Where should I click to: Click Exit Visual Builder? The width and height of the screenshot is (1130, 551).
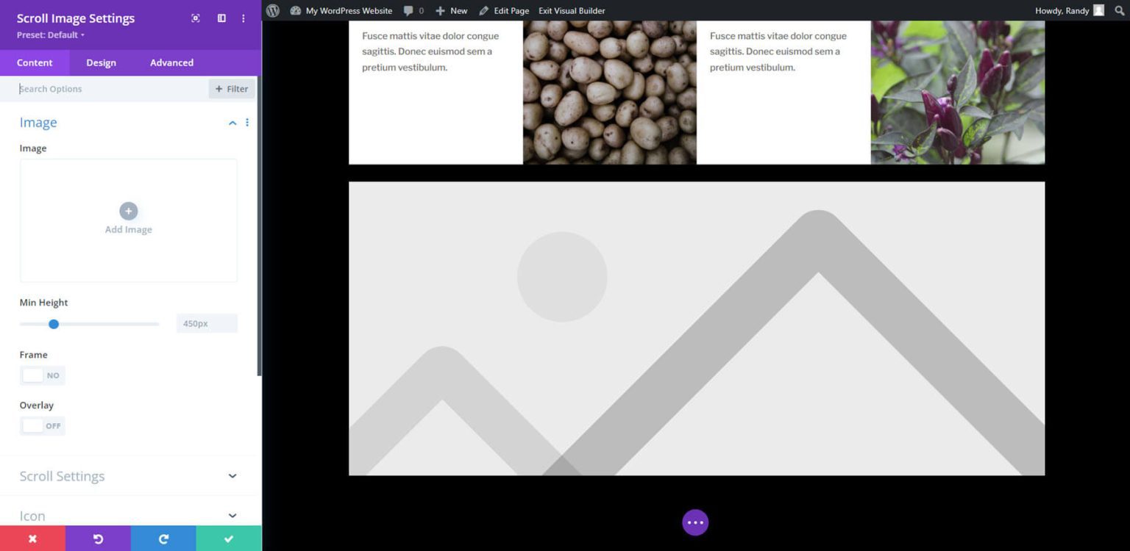coord(572,10)
